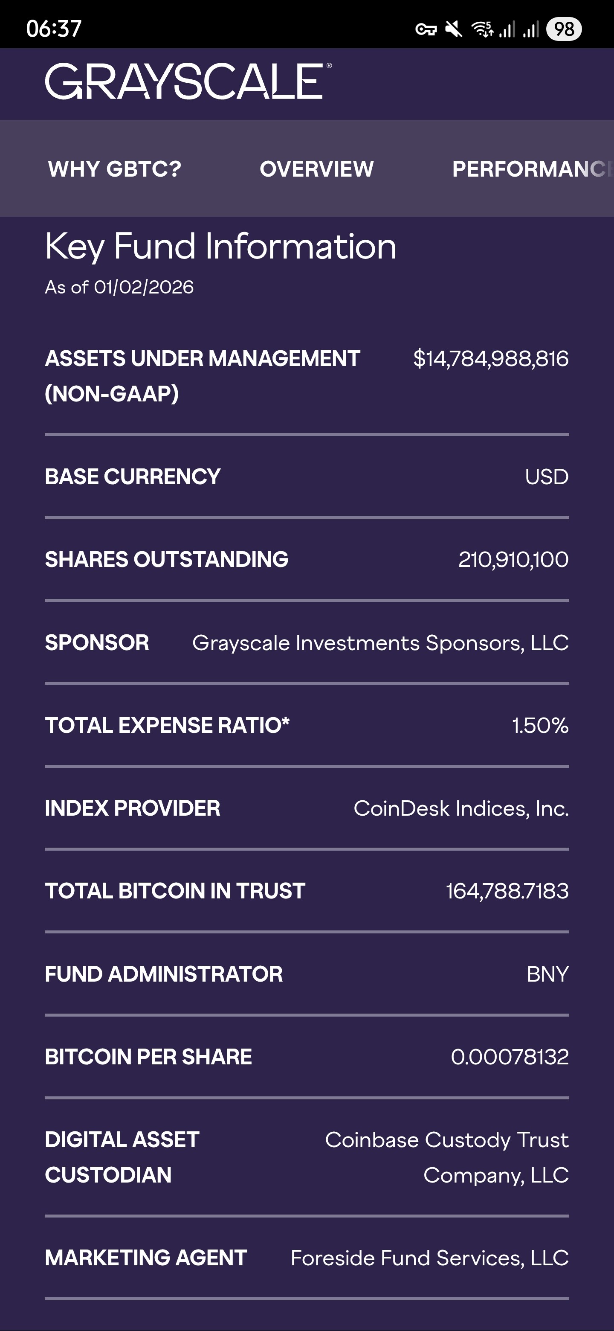Tap the VPN key status icon
The height and width of the screenshot is (1331, 614).
[426, 29]
